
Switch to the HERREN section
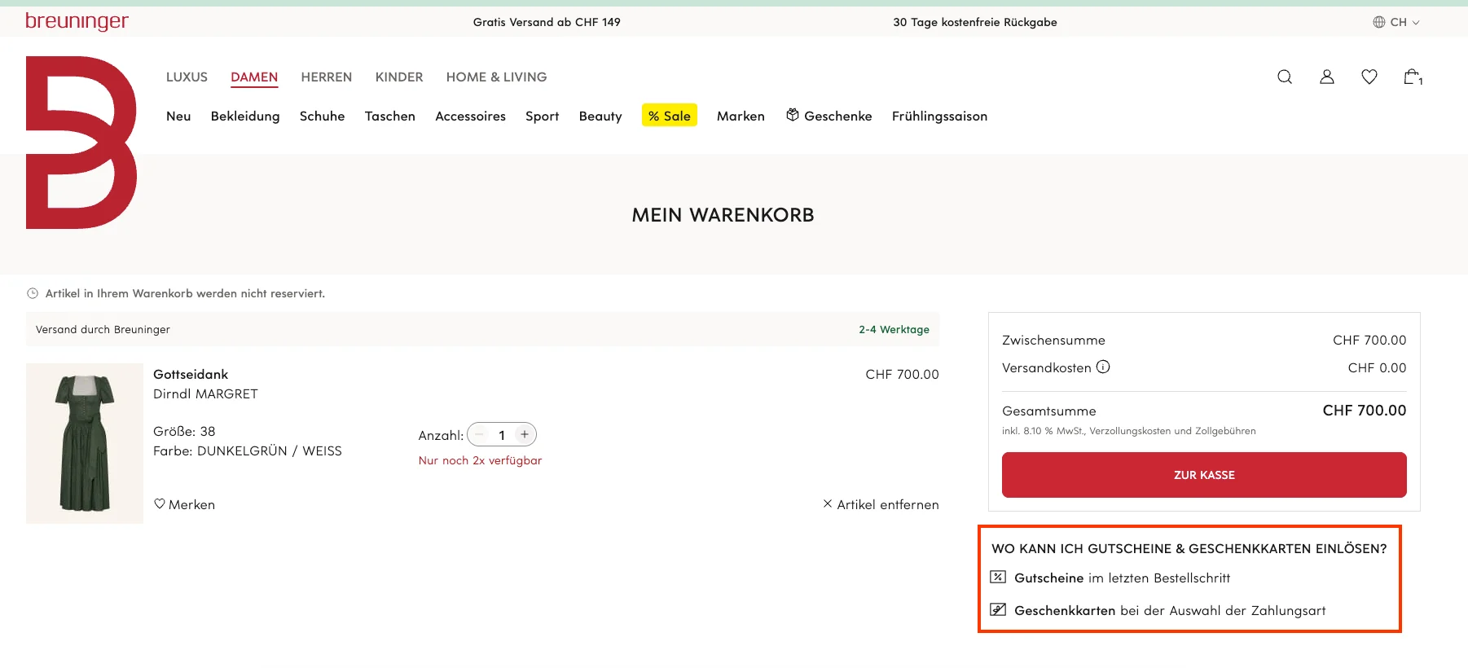click(x=327, y=77)
